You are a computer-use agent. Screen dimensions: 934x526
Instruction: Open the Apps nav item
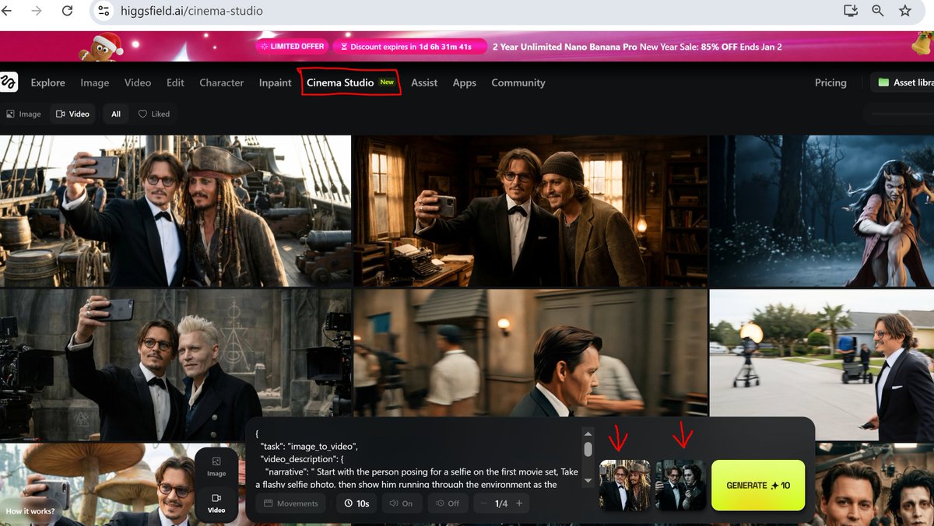tap(465, 82)
